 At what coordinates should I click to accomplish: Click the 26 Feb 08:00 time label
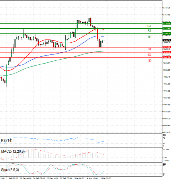(39, 178)
